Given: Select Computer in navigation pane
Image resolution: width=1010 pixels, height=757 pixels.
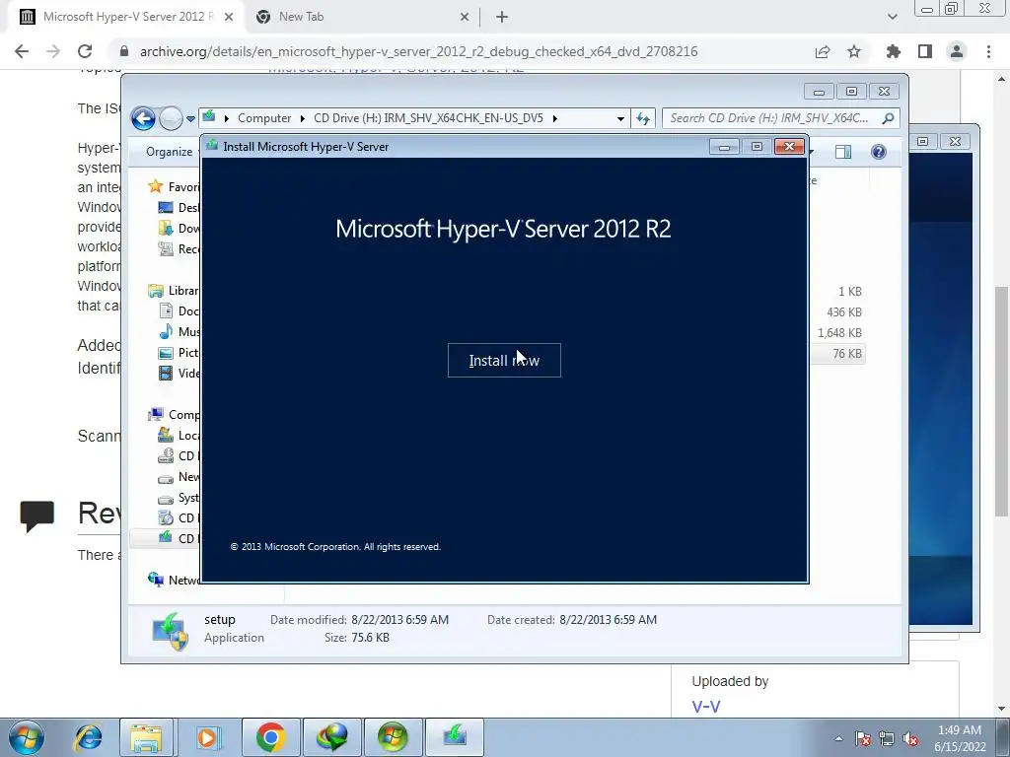Looking at the screenshot, I should pyautogui.click(x=174, y=415).
